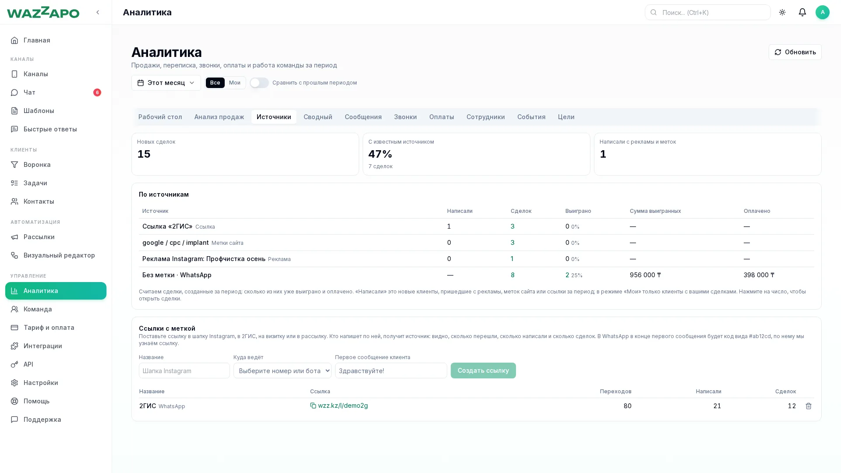Open Настройки in the sidebar
The width and height of the screenshot is (841, 473).
coord(56,383)
